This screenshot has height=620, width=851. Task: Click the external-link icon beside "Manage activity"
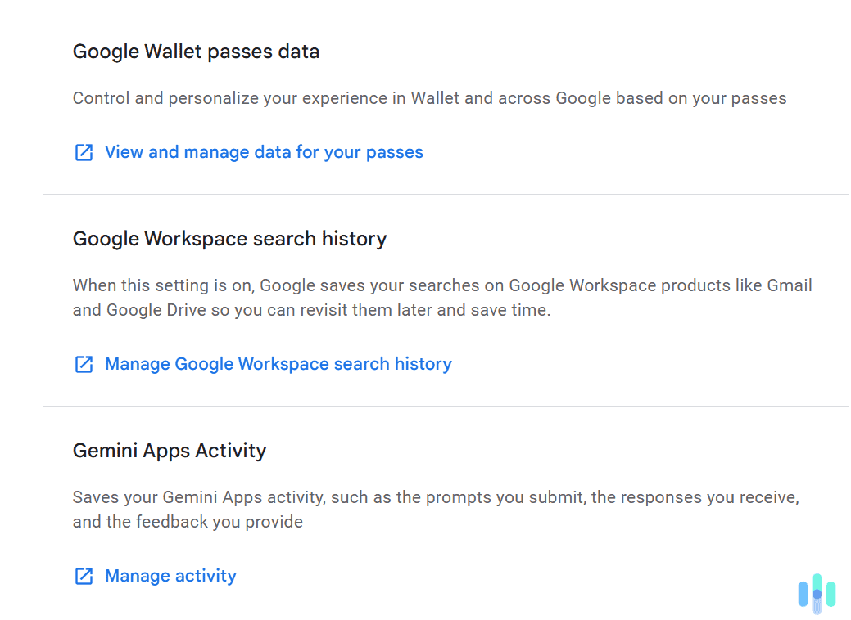click(x=84, y=576)
